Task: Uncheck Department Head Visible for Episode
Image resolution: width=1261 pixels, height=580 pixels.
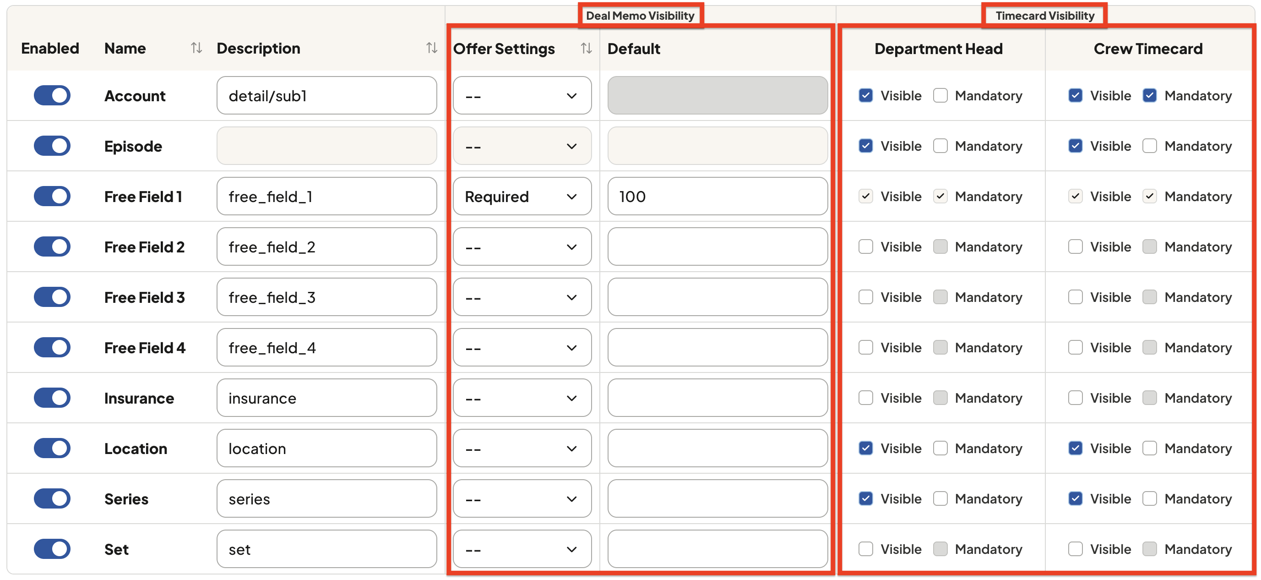Action: 865,146
